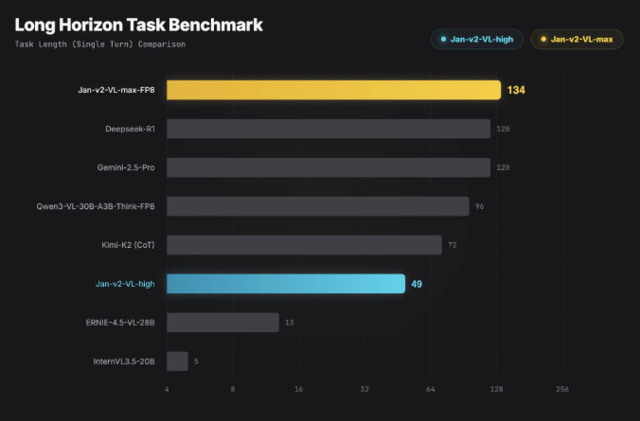Click the InternVL3.5-20B axis label
Viewport: 640px width, 421px height.
coord(123,361)
